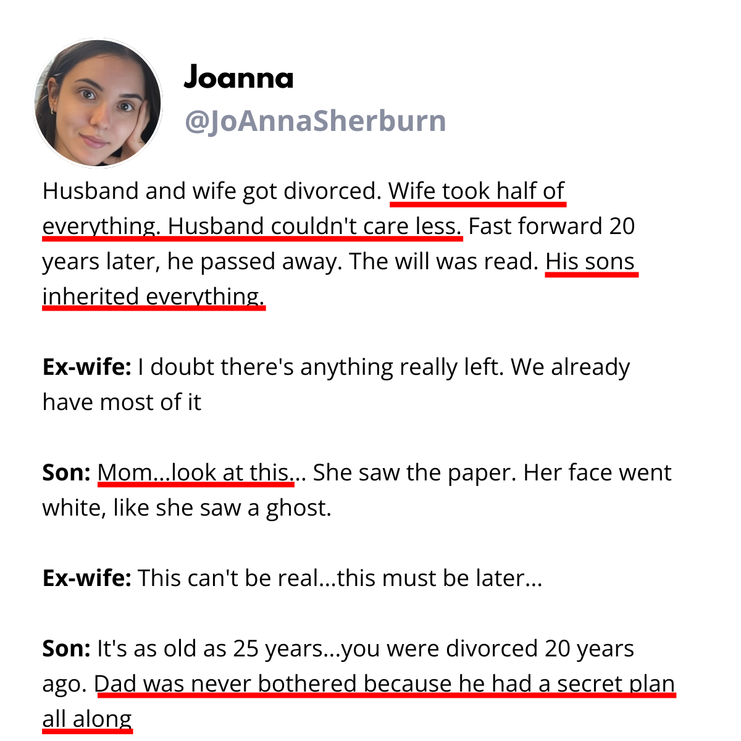Click the underlined 'Wife took half of' text
Viewport: 741px width, 741px height.
click(477, 191)
